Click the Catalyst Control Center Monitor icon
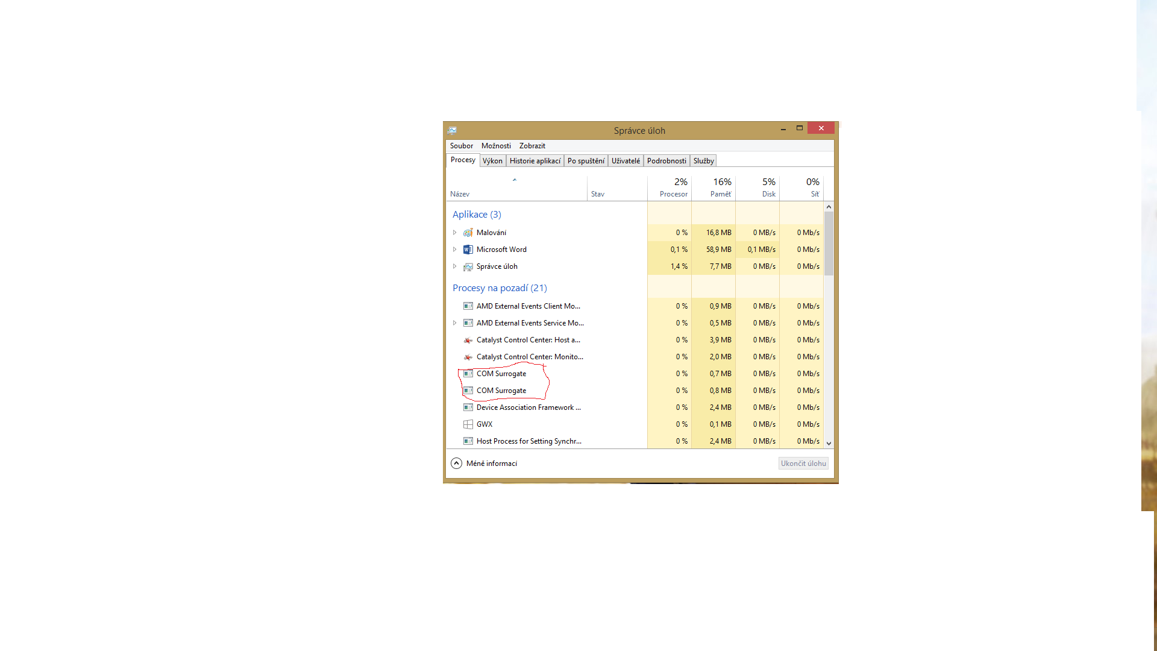 (468, 357)
